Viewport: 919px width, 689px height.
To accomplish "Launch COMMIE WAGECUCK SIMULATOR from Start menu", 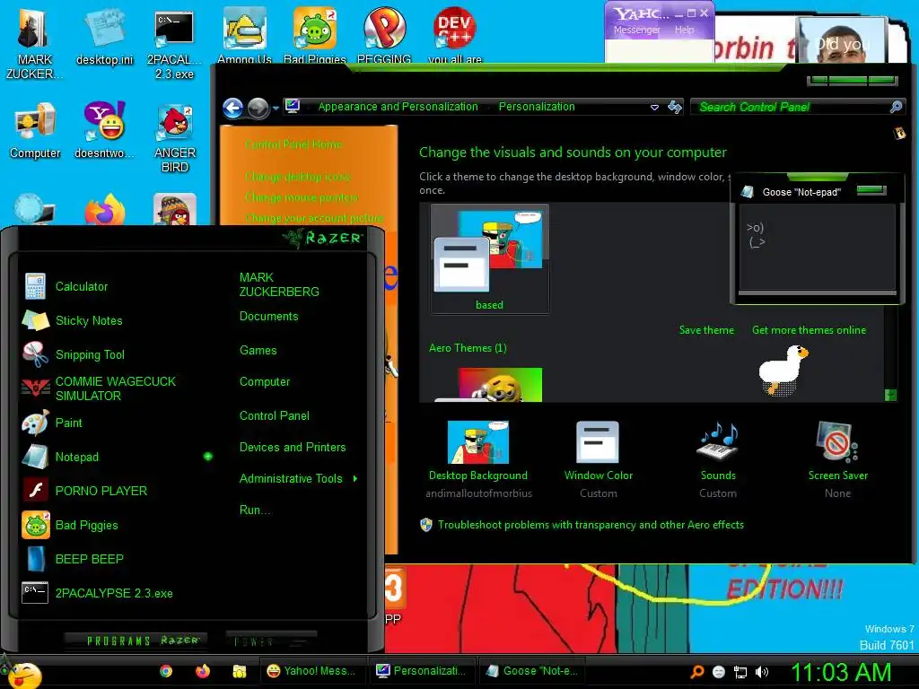I will coord(116,388).
